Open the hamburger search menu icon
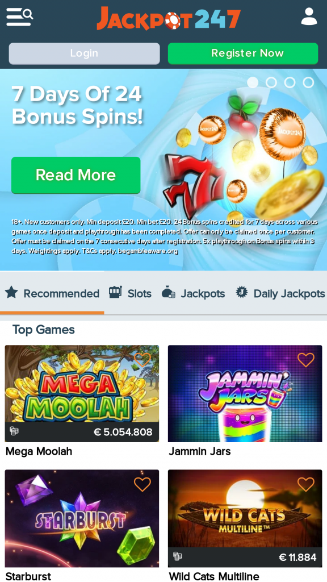 click(20, 16)
